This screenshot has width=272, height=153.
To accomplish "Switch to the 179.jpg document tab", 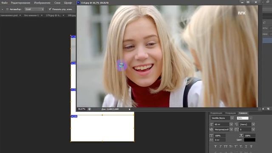I will [x=53, y=15].
